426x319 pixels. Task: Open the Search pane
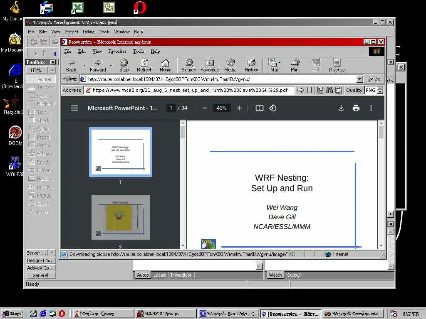pos(189,66)
